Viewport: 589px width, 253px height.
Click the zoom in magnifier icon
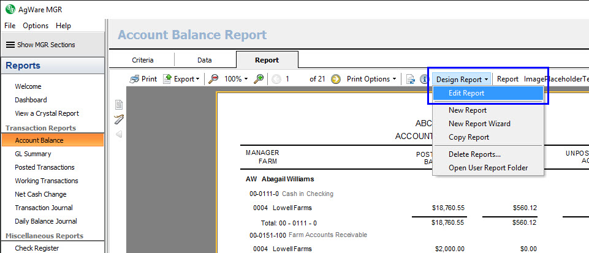[x=259, y=79]
